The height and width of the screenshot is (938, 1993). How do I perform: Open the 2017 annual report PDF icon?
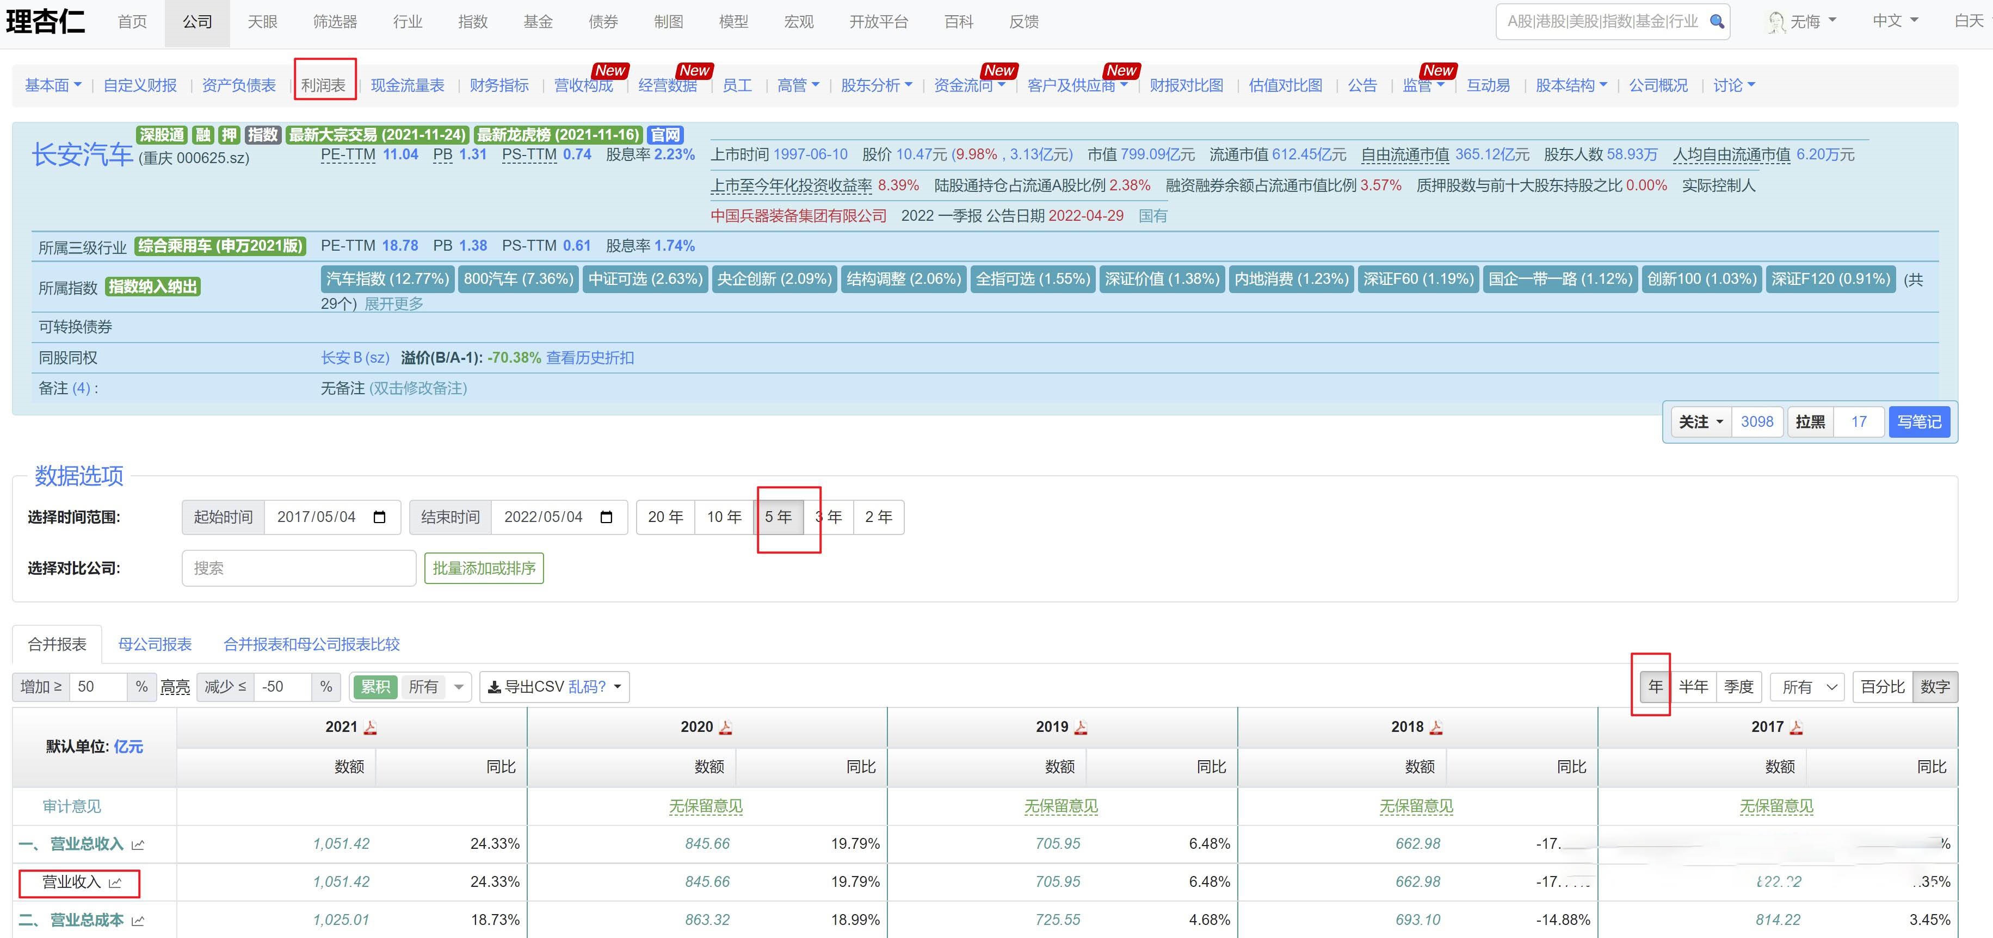point(1797,728)
